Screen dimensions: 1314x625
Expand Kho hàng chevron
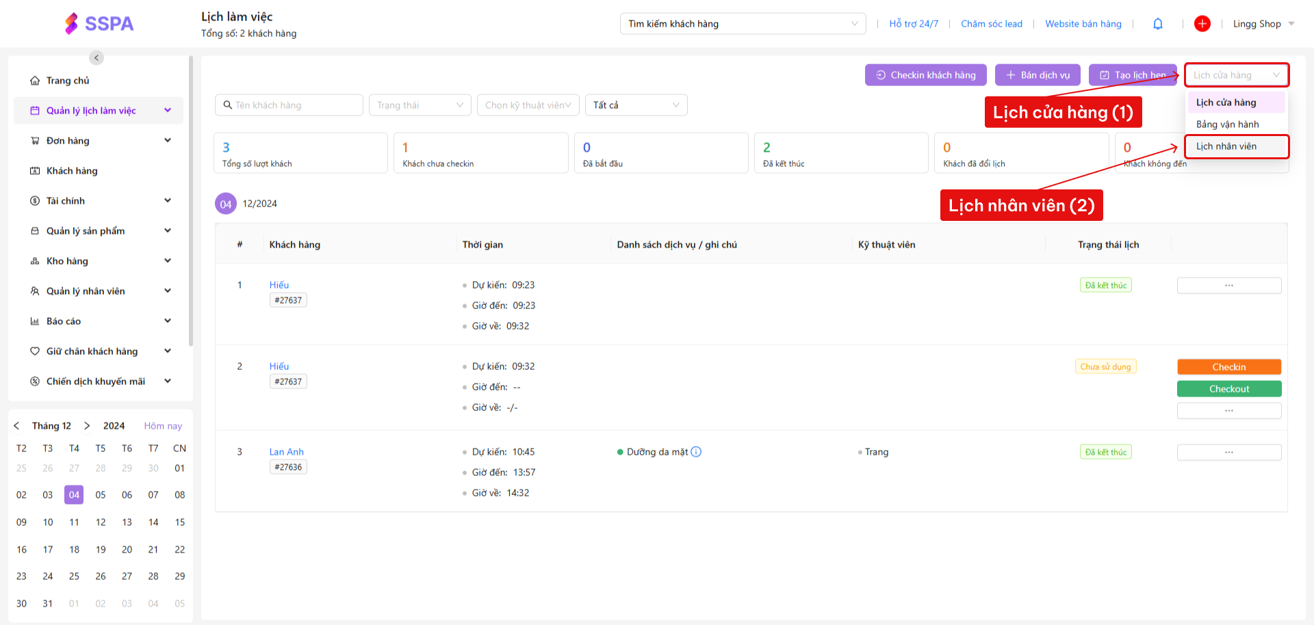coord(168,261)
